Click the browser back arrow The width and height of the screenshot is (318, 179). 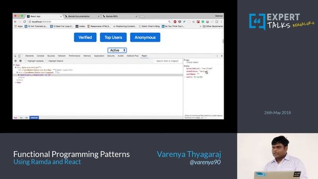click(15, 22)
